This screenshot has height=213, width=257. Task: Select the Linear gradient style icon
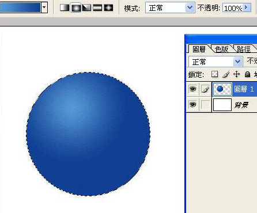pyautogui.click(x=65, y=7)
